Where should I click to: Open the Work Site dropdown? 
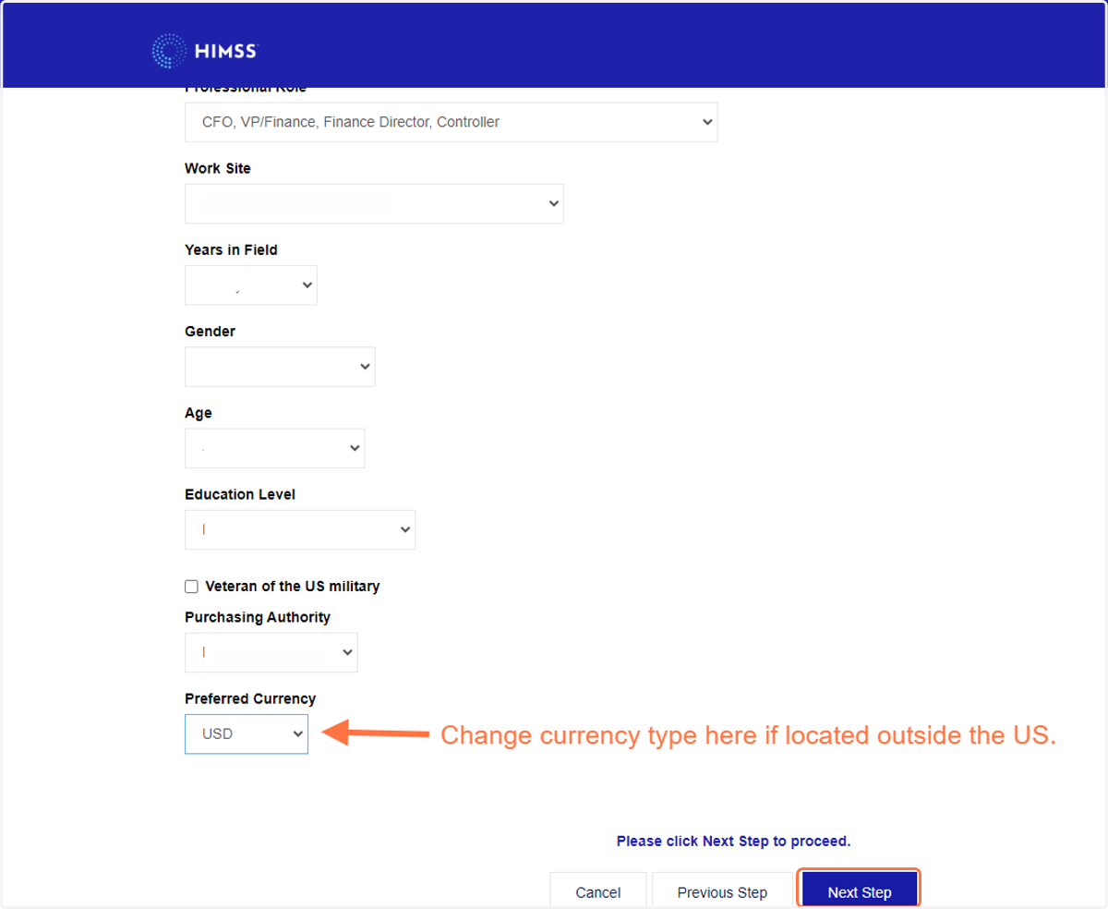pos(374,203)
